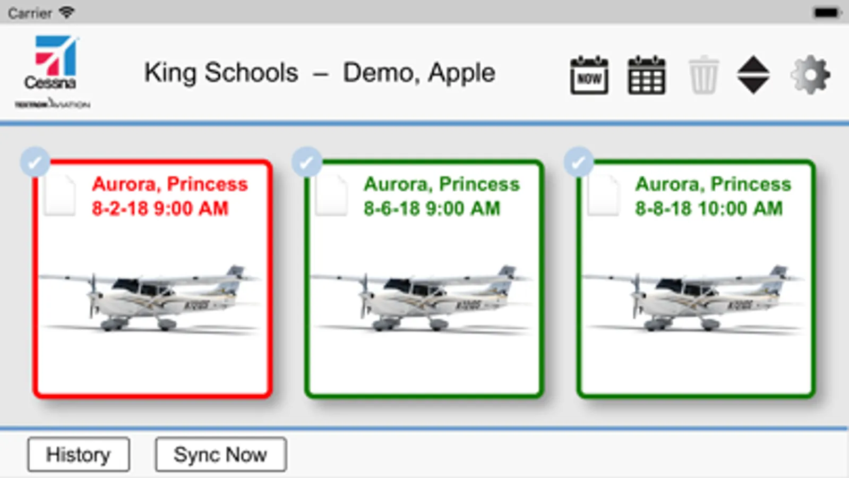Tap the NOW calendar icon
Image resolution: width=849 pixels, height=478 pixels.
(x=589, y=75)
